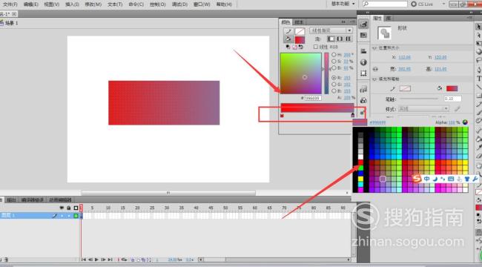
Task: Click the X position value in Properties
Action: [404, 58]
